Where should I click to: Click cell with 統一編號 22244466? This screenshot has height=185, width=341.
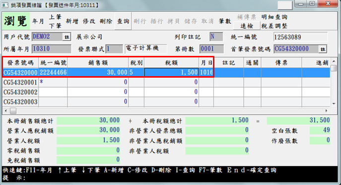(53, 73)
